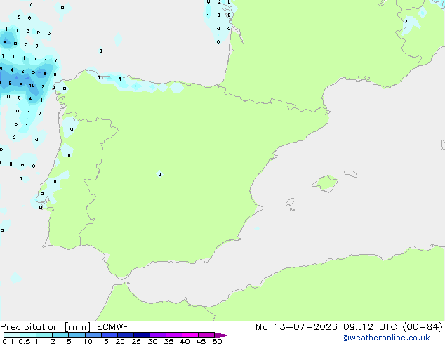Viewport: 445px width, 344px height.
Task: Select the legend swatch between 0.1 and 0.5
Action: [x=12, y=335]
